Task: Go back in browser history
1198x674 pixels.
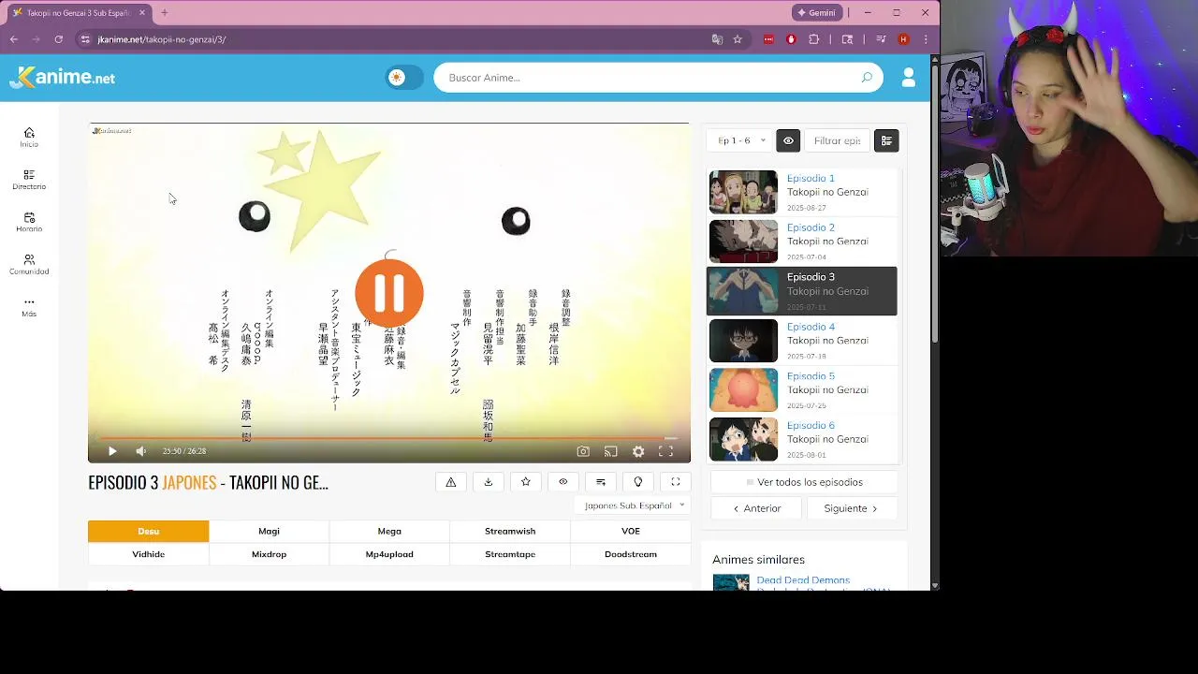Action: [x=14, y=39]
